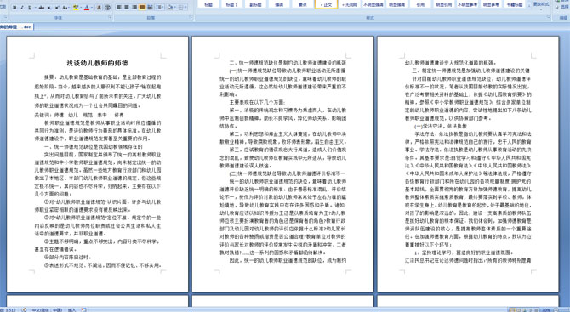Toggle underline formatting
The image size is (570, 312).
click(30, 8)
